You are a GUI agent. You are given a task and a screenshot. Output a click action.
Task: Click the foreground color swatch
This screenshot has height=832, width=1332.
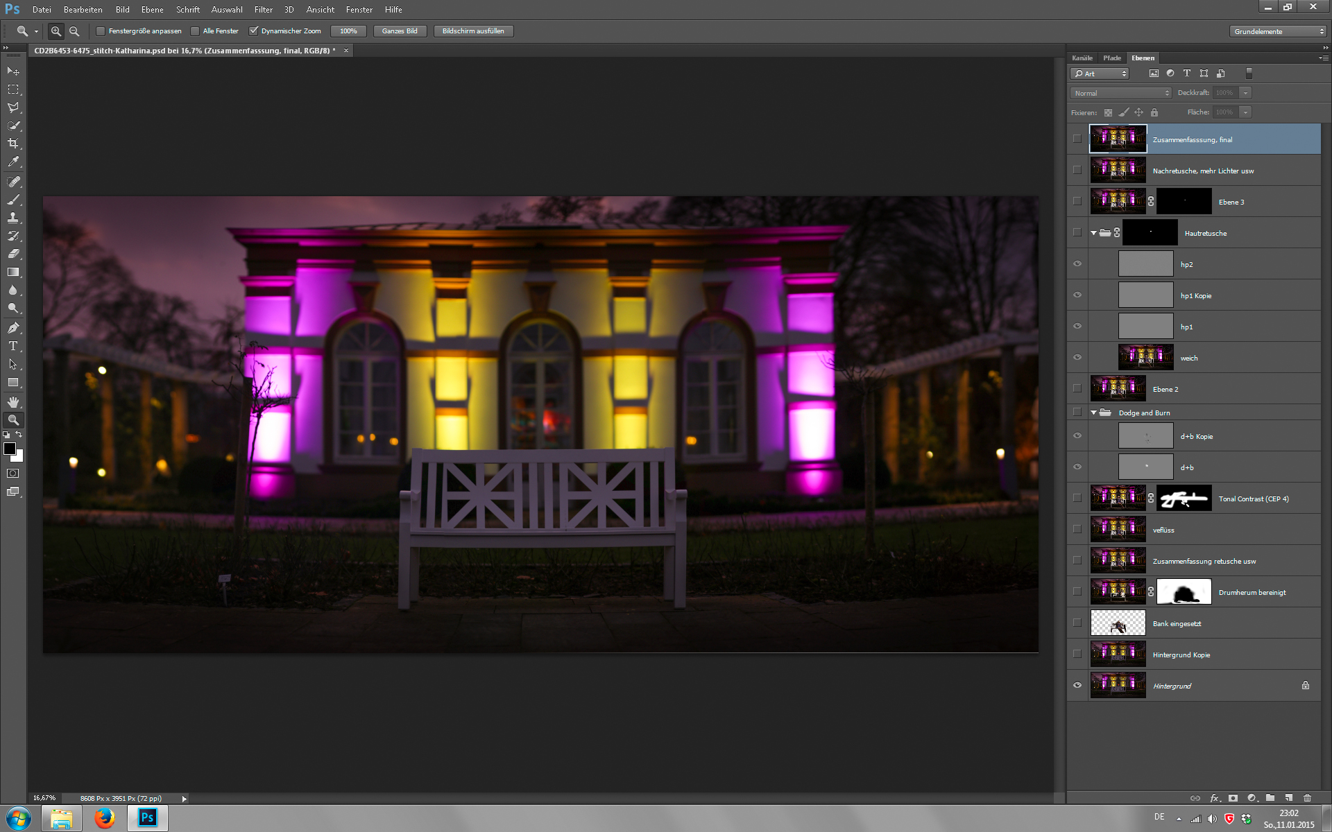tap(10, 449)
